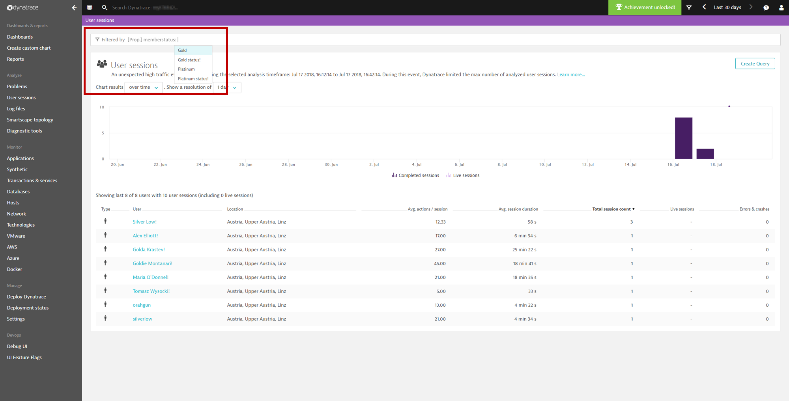The image size is (789, 401).
Task: Go to previous timeframe arrow
Action: [x=704, y=7]
